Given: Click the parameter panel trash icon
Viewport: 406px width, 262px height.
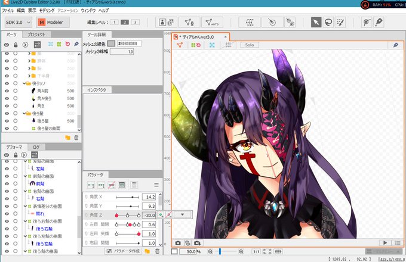Looking at the screenshot, I should click(x=157, y=251).
